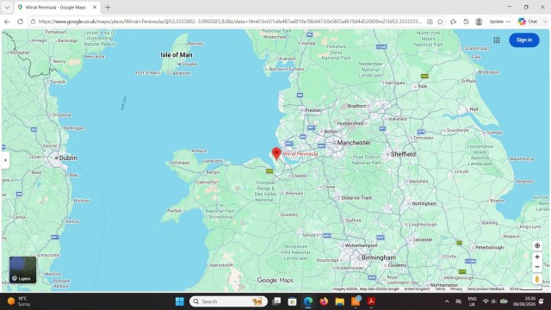Screen dimensions: 551x310
Task: Expand the collapsed side panel arrow
Action: 5,160
